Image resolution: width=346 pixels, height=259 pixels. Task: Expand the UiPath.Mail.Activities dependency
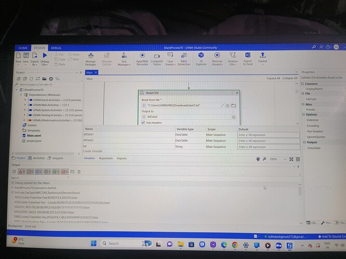(x=25, y=105)
